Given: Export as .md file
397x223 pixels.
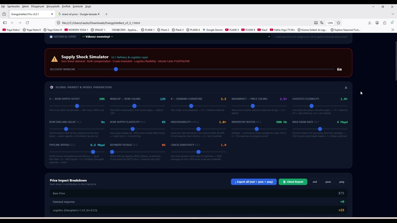Looking at the screenshot, I should 314,182.
